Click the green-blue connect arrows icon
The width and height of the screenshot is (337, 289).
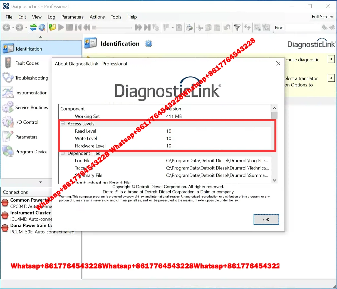coord(33,27)
